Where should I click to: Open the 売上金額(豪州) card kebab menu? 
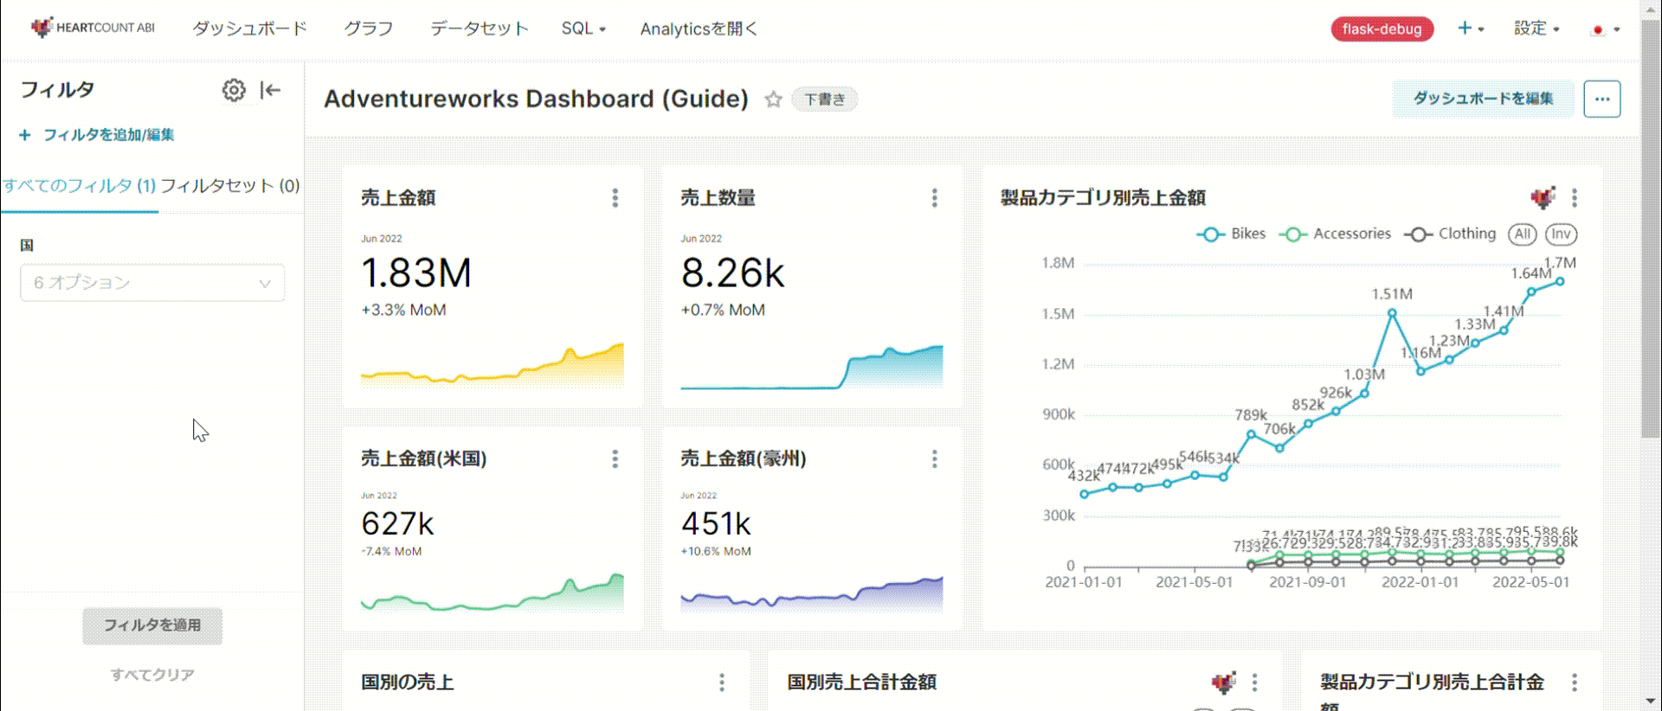tap(935, 458)
